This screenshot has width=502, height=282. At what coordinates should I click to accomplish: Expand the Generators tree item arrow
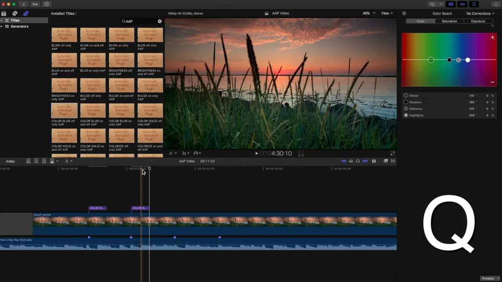2,26
